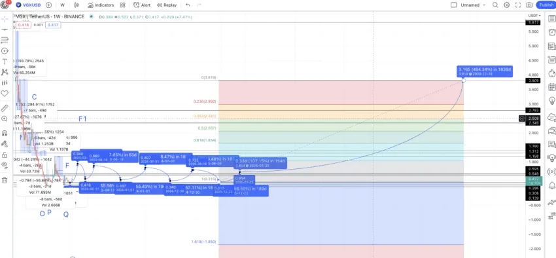Click the buy price 0.417 box
Image resolution: width=556 pixels, height=258 pixels.
(x=53, y=25)
